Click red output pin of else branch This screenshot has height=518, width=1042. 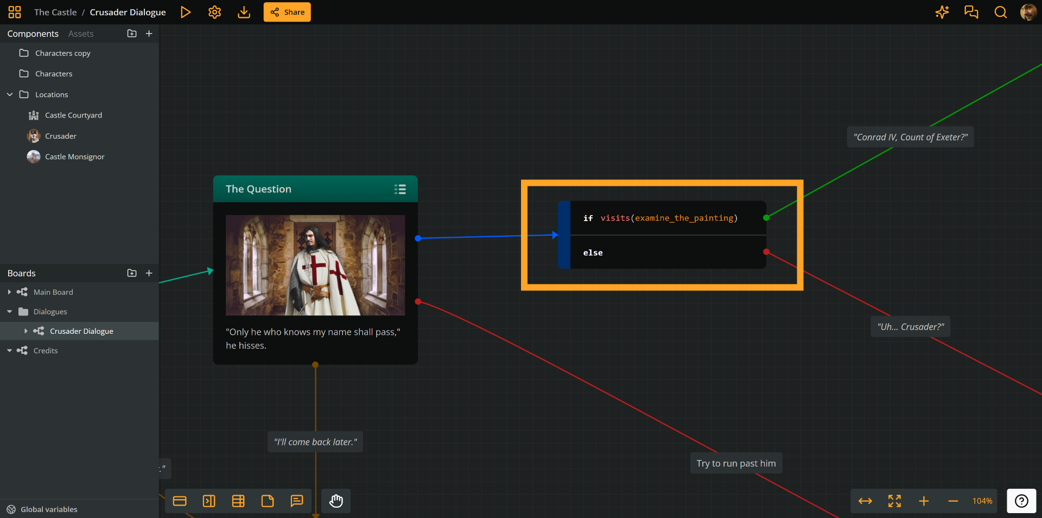pyautogui.click(x=766, y=252)
